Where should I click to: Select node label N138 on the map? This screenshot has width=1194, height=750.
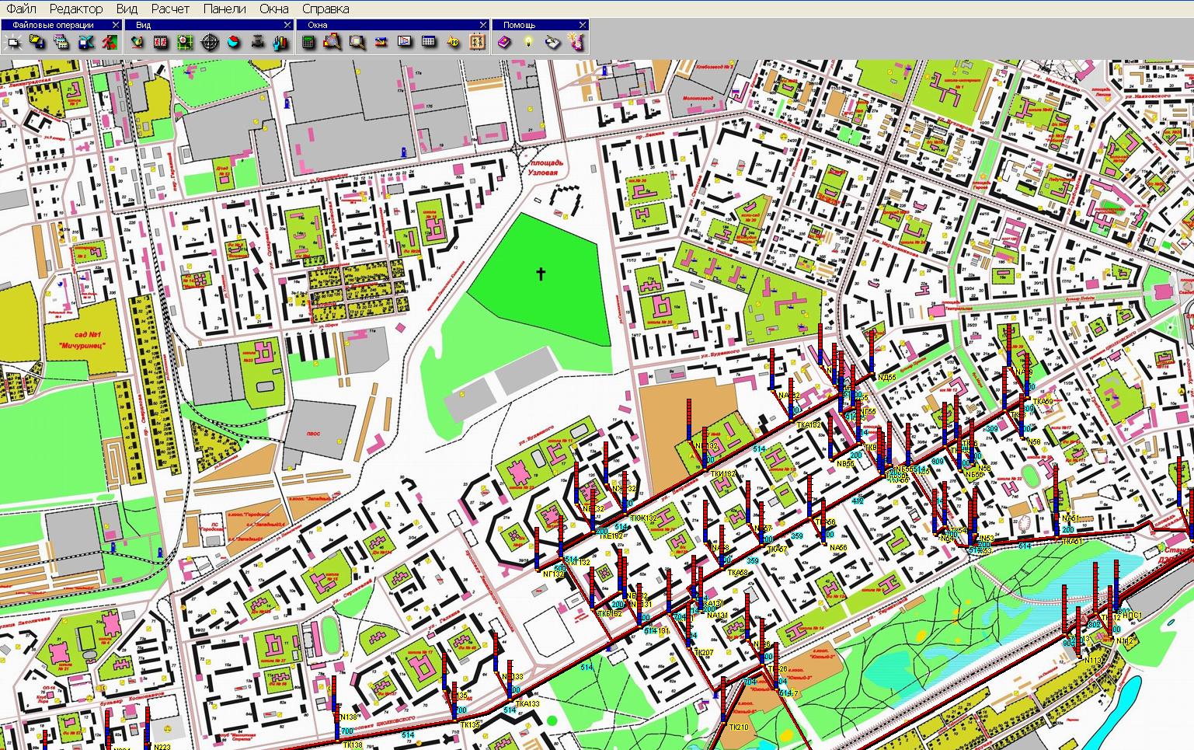click(348, 717)
